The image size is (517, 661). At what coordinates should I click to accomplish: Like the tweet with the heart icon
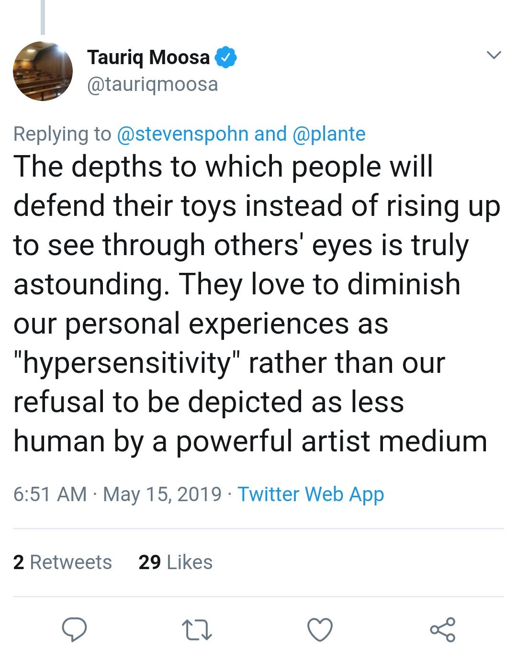(x=320, y=629)
